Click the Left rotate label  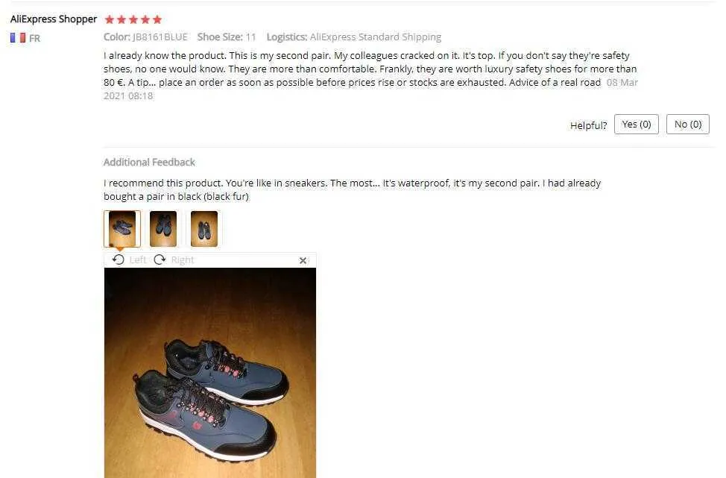click(x=138, y=260)
